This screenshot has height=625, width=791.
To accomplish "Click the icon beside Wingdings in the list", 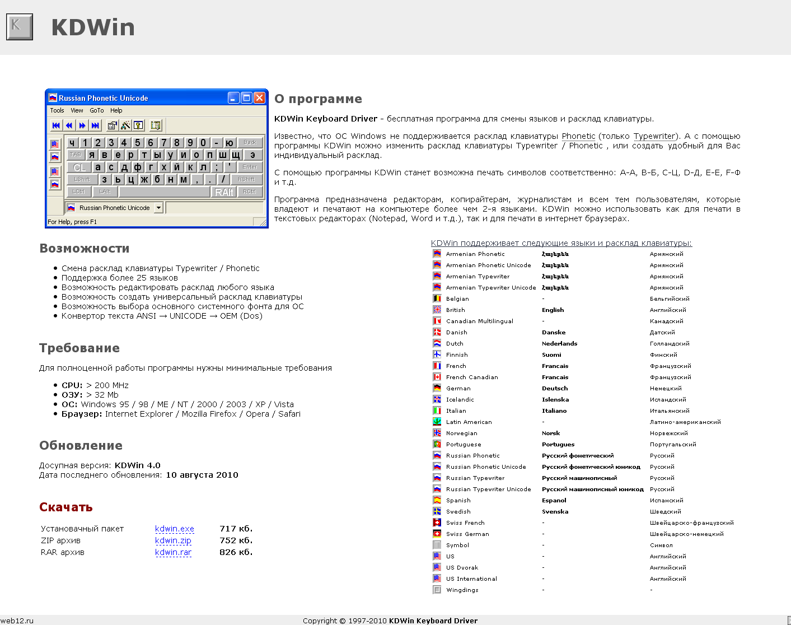I will tap(437, 590).
